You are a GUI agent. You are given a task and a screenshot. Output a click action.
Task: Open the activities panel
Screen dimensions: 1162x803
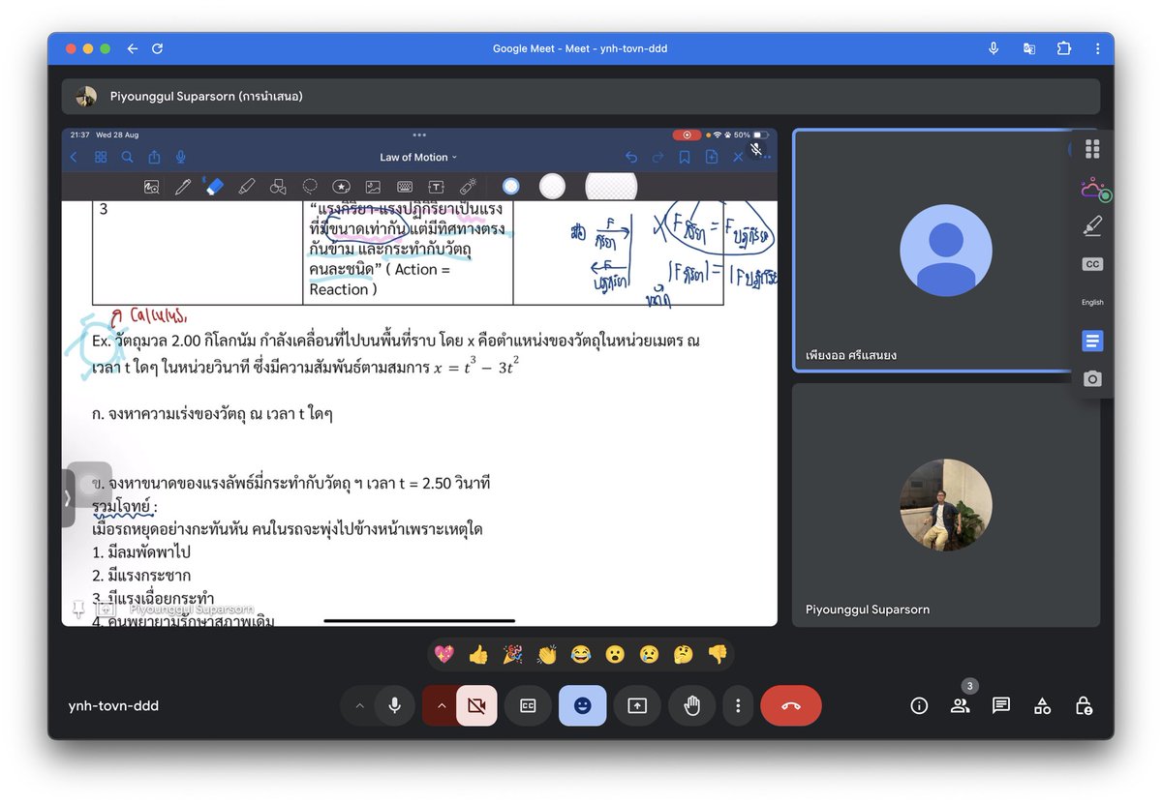tap(1042, 706)
